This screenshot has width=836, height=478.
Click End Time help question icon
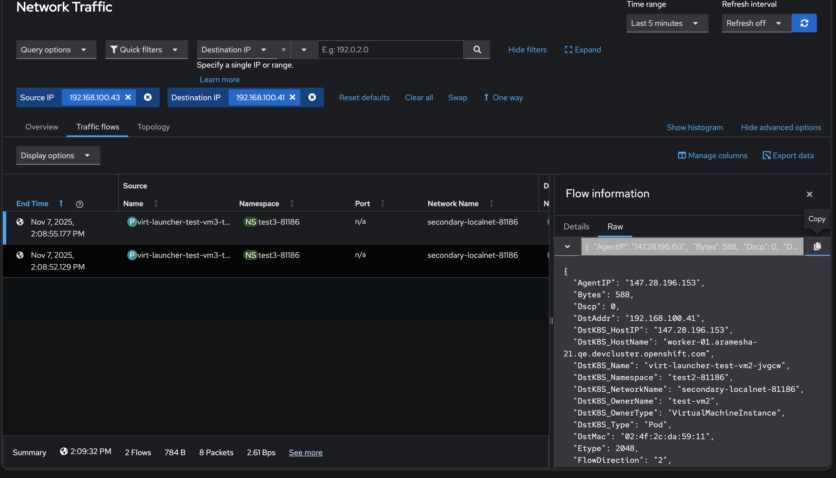tap(79, 204)
